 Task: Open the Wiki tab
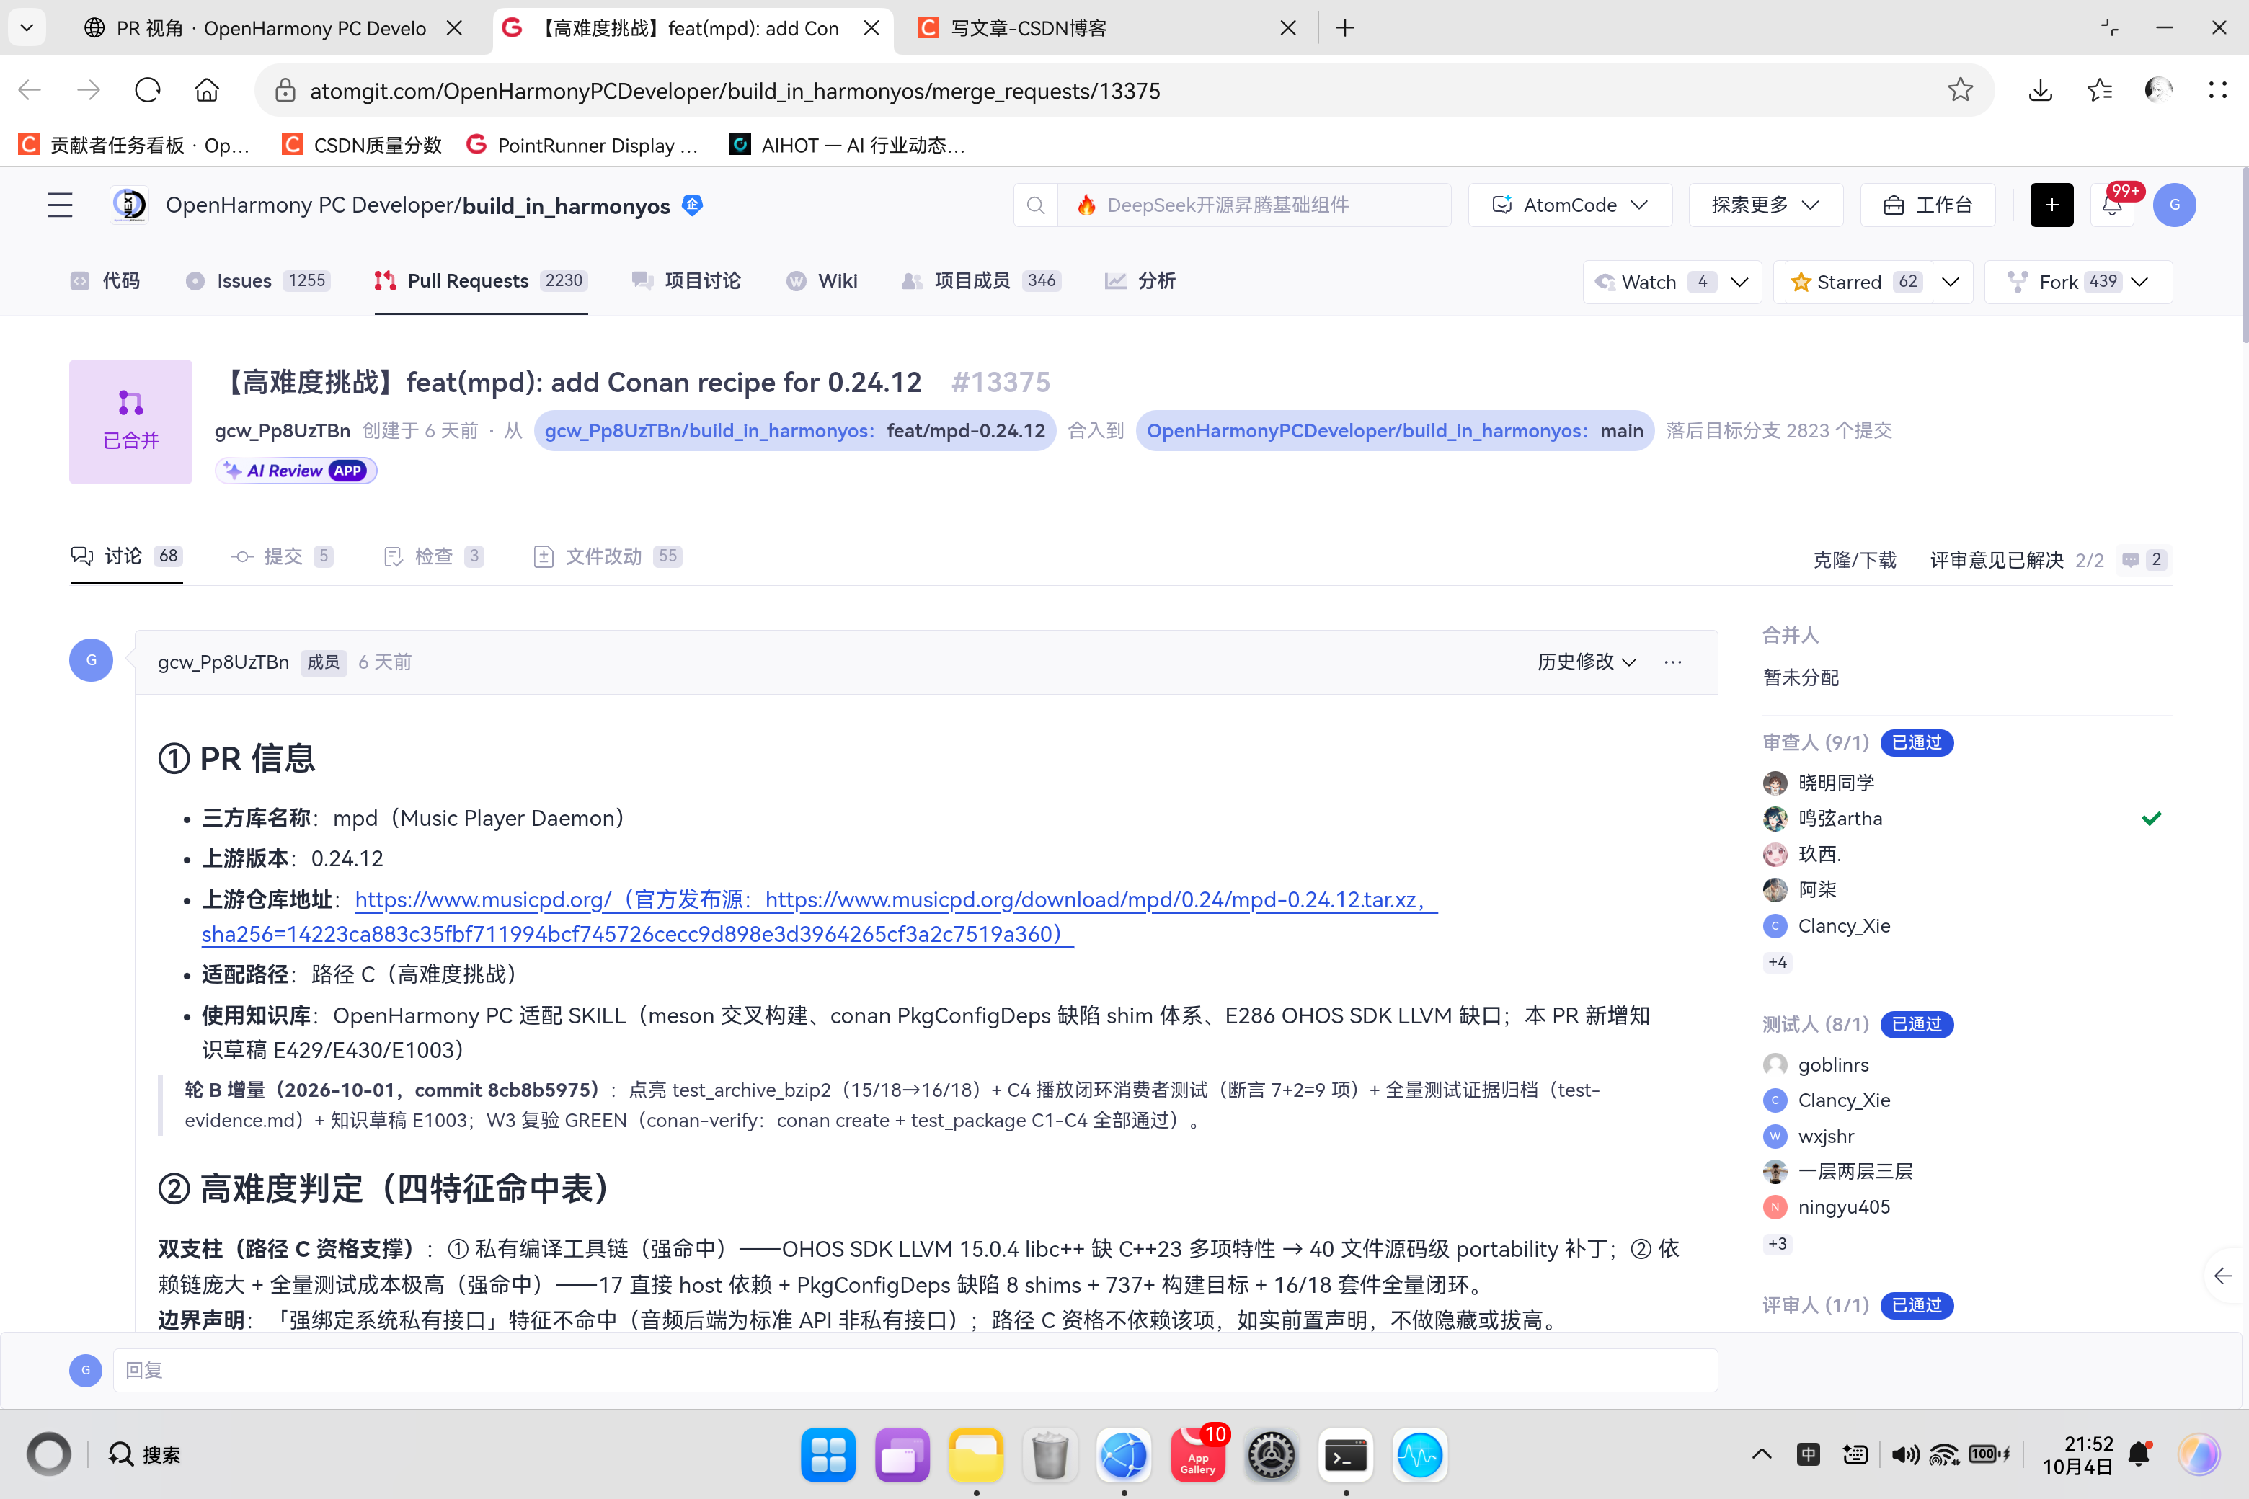(822, 280)
